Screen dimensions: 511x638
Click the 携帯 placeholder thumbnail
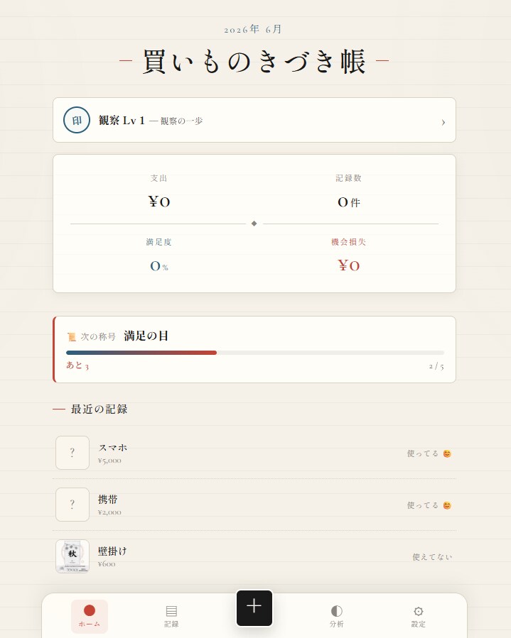[x=72, y=505]
